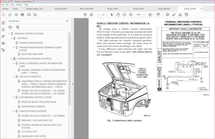Open the Layers panel icon

coord(3,43)
